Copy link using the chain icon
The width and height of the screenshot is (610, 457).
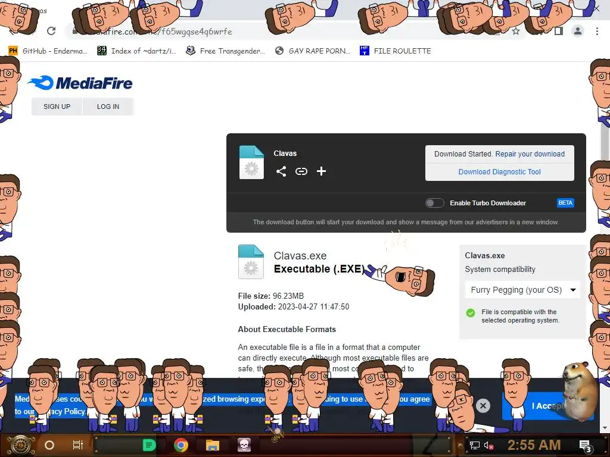click(x=301, y=171)
